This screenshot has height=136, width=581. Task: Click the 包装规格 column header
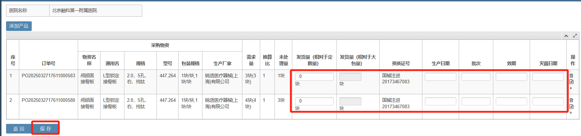(190, 63)
